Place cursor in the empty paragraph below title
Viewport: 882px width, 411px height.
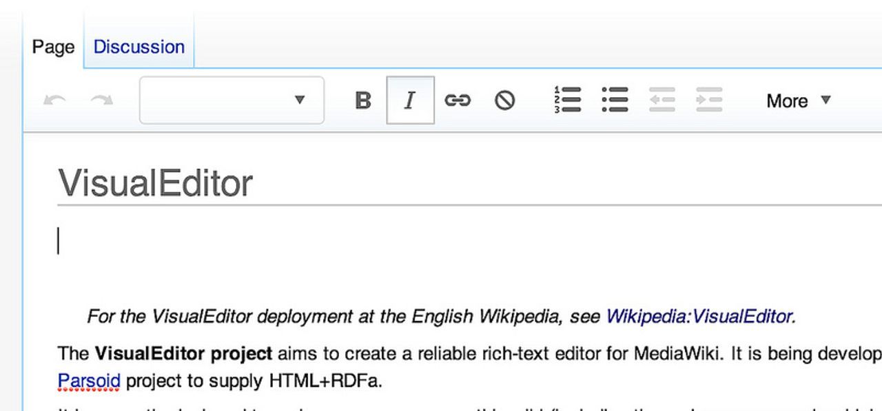tap(276, 242)
